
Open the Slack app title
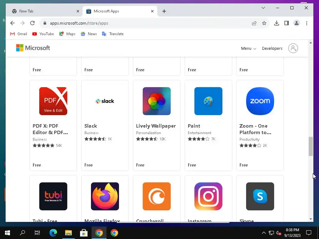coord(91,126)
